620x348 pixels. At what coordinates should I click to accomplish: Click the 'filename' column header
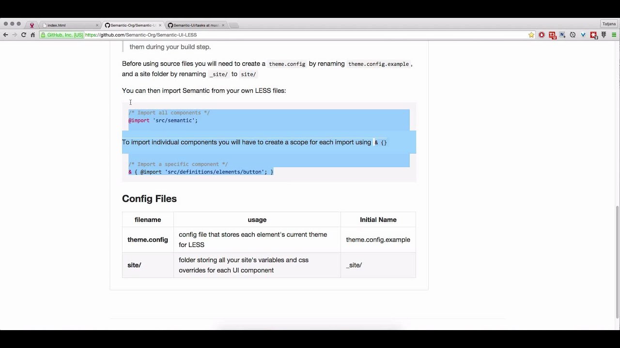[148, 219]
